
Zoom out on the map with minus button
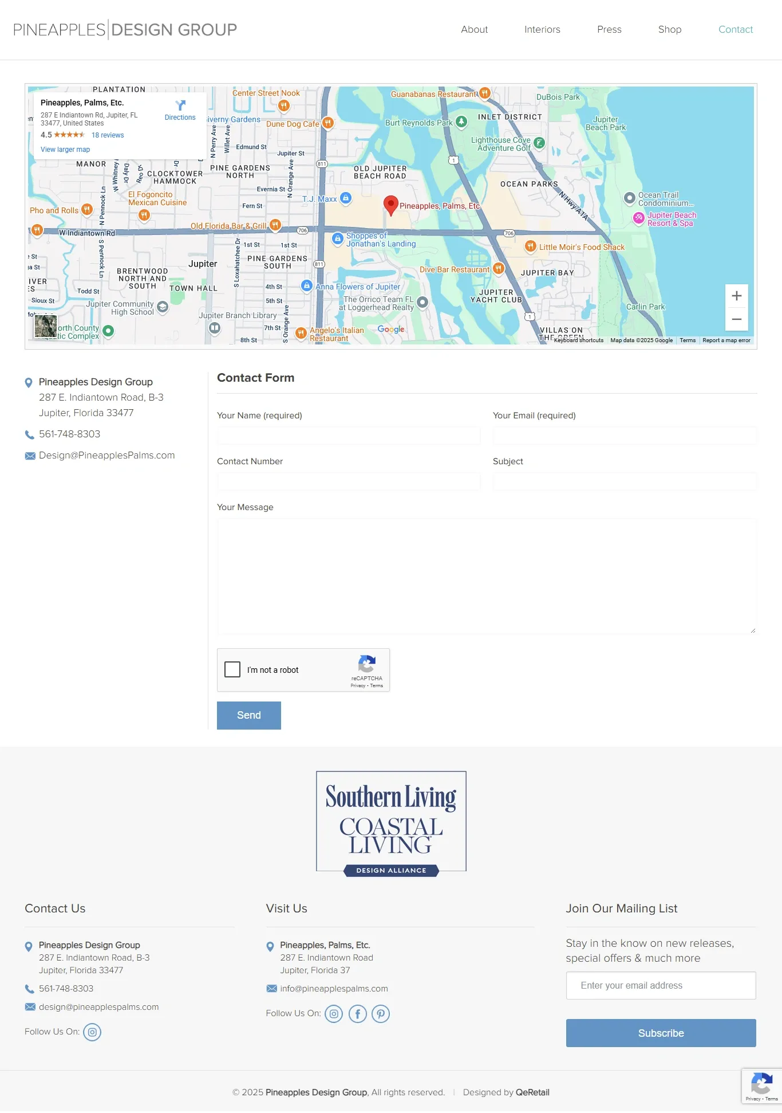tap(737, 319)
